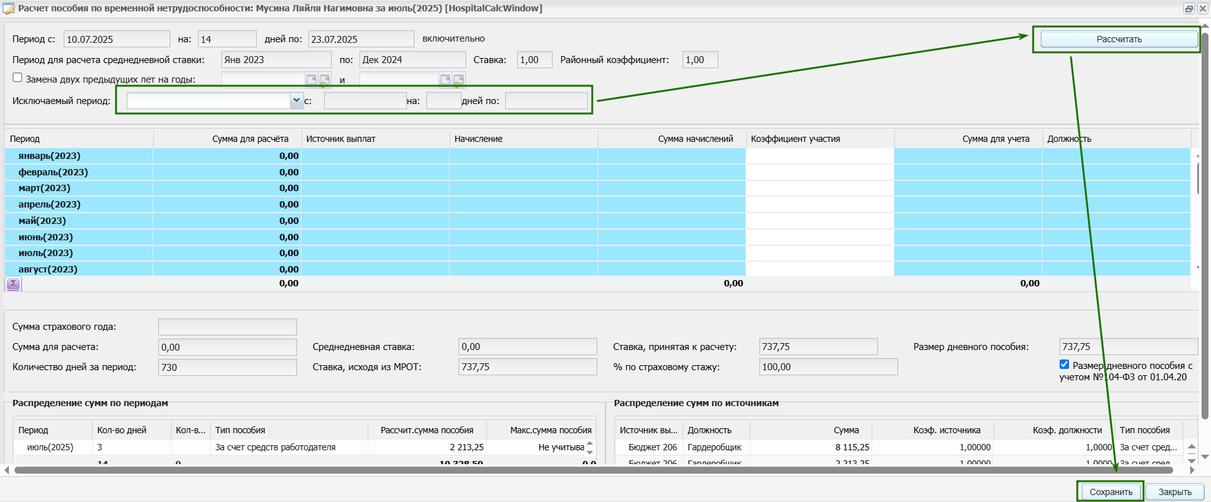The height and width of the screenshot is (502, 1211).
Task: Click the horizontal scrollbar thumb
Action: point(593,470)
